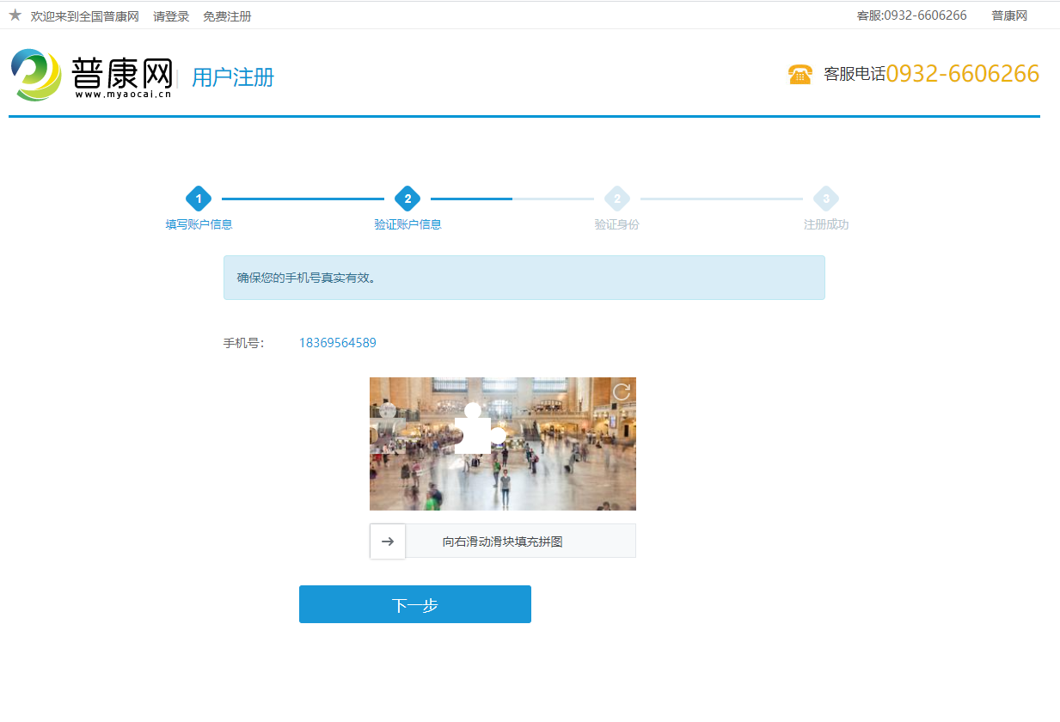
Task: Select the 验证身份 step label
Action: (616, 224)
